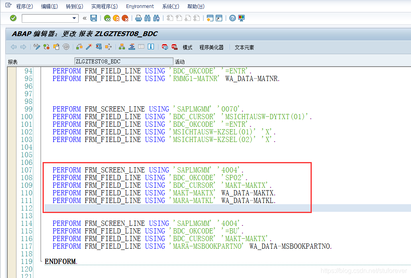The height and width of the screenshot is (278, 411).
Task: Open the 程序(P) menu
Action: pos(25,6)
